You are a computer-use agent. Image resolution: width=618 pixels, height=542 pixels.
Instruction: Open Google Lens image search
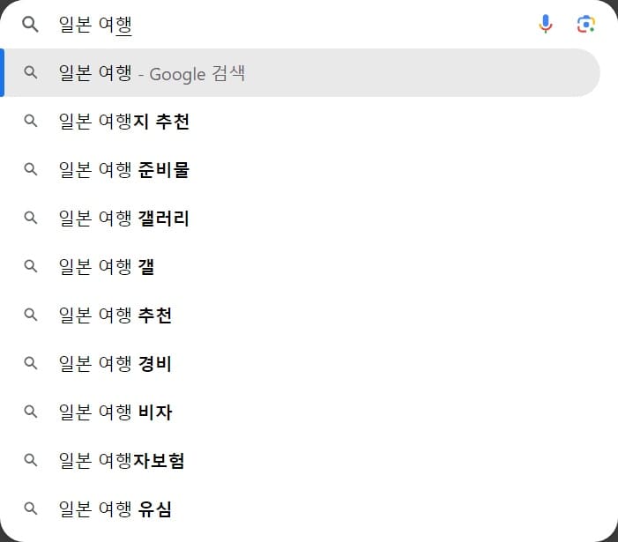coord(586,25)
